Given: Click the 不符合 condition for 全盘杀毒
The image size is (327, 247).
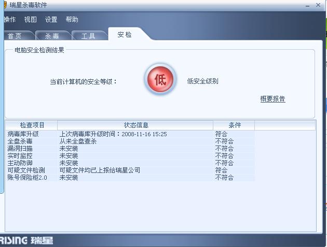Looking at the screenshot, I should (224, 141).
